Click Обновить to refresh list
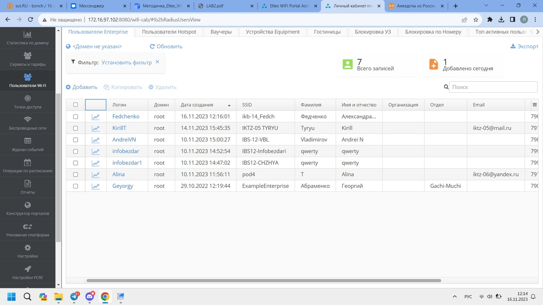543x305 pixels. [166, 47]
